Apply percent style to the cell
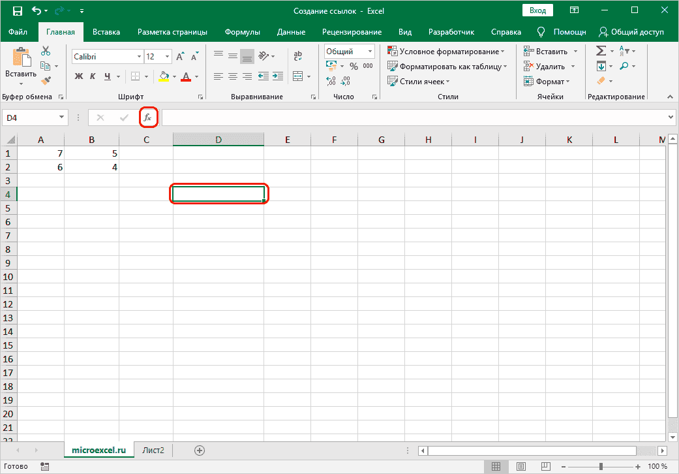The image size is (679, 474). [x=354, y=66]
